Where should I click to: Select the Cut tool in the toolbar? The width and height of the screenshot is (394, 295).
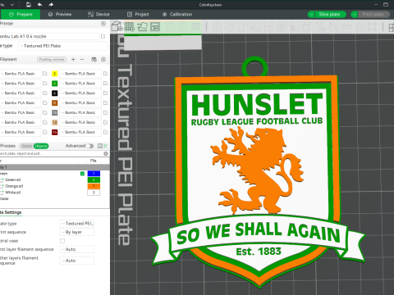pyautogui.click(x=268, y=27)
